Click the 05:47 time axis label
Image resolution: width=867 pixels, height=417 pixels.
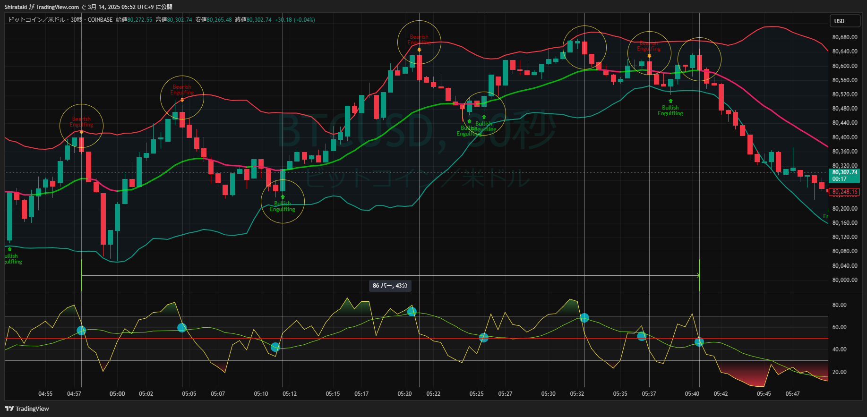[x=792, y=394]
